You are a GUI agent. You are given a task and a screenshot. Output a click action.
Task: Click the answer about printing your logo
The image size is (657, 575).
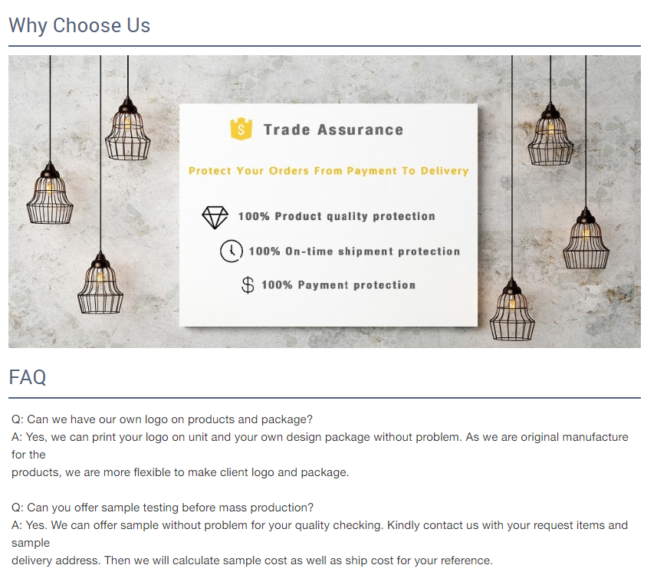tap(320, 455)
